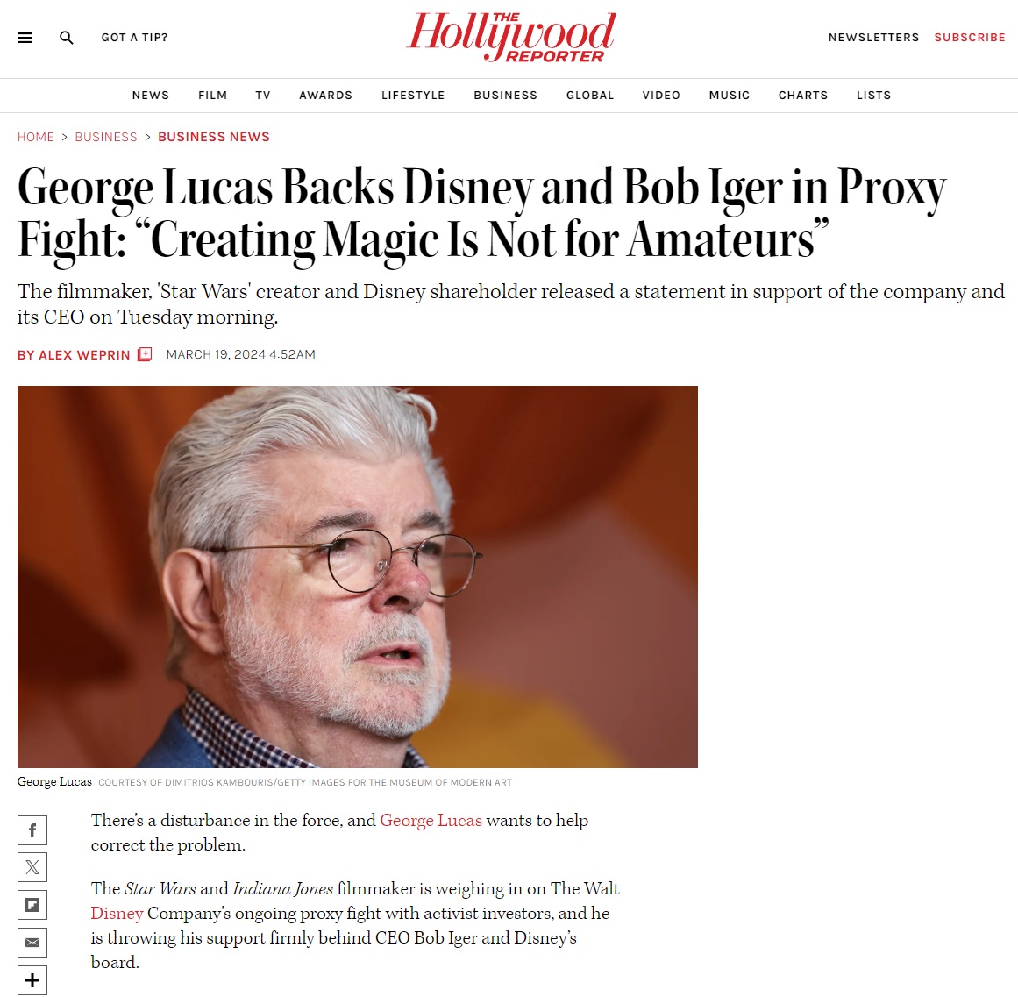Open the Film section
The image size is (1018, 997).
pos(213,96)
